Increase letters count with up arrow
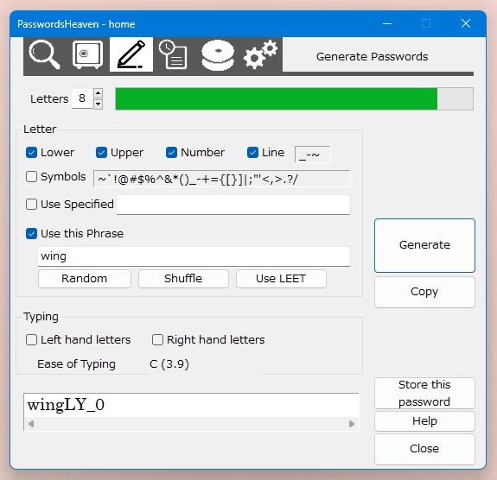Viewport: 497px width, 480px height. point(99,93)
